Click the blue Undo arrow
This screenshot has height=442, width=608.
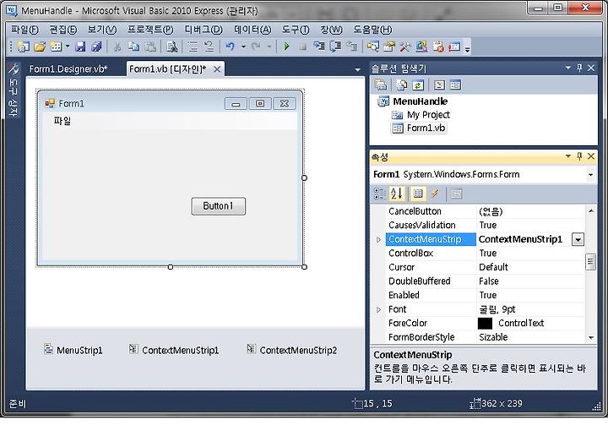click(x=230, y=47)
